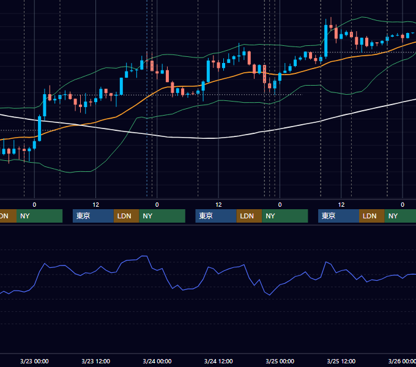
Task: Select the NY session block spanning 3/24 00:00
Action: pyautogui.click(x=162, y=216)
